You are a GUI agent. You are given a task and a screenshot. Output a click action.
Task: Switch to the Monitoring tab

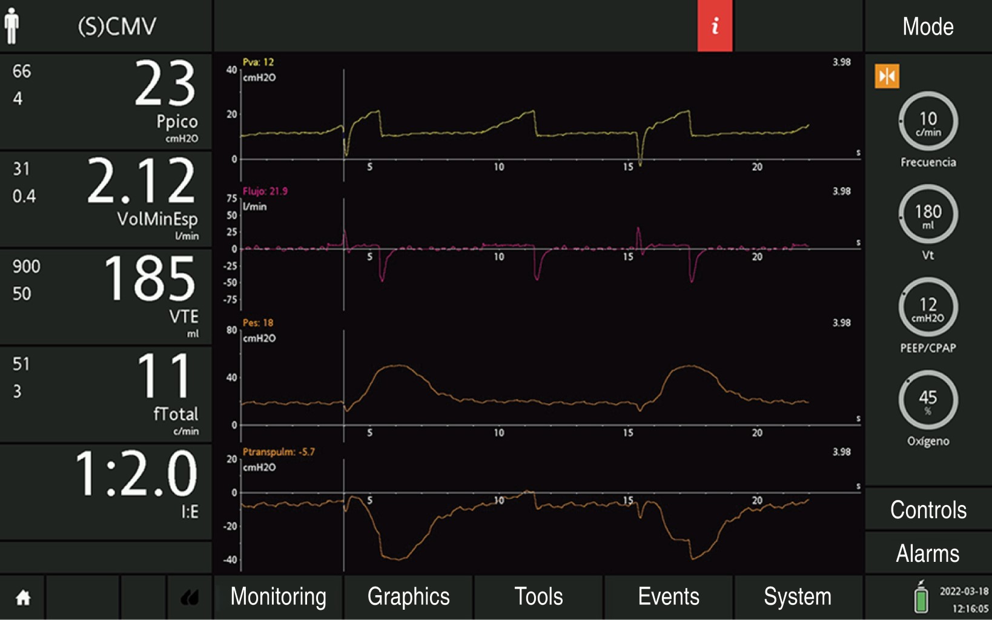coord(279,597)
